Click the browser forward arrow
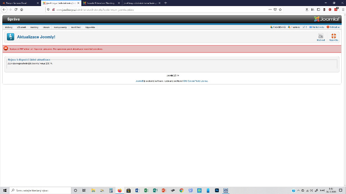Viewport: 346px width, 194px height. tap(10, 9)
